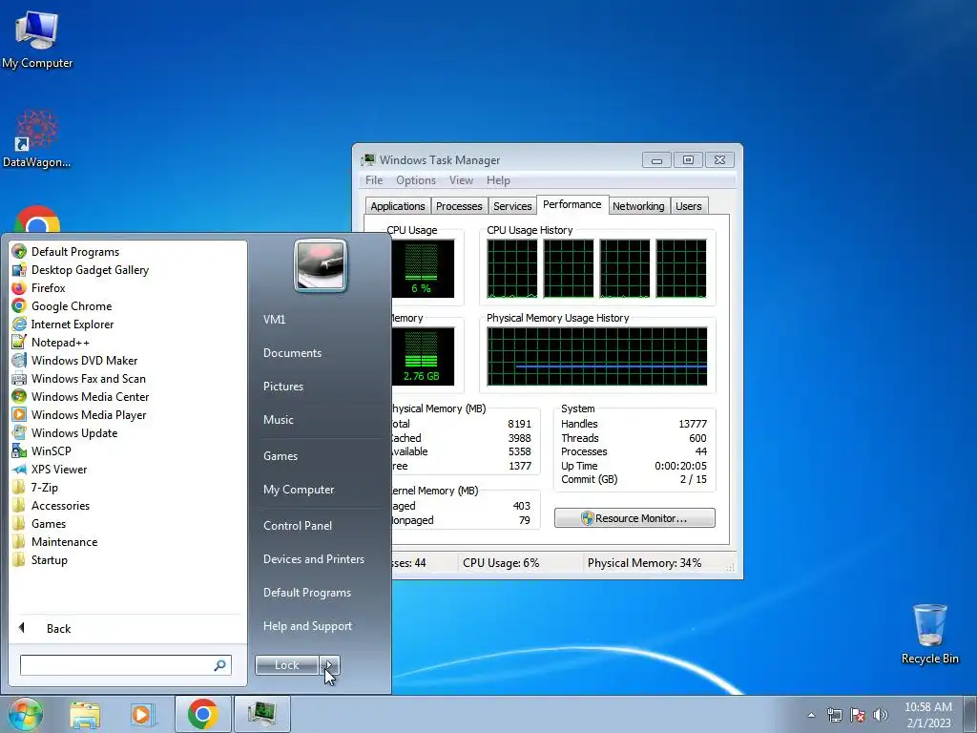Show hidden tray icons arrow

click(x=811, y=715)
